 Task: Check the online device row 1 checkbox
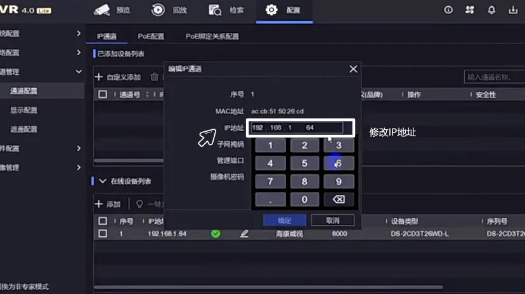(x=103, y=234)
